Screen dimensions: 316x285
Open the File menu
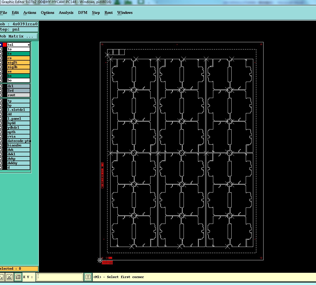point(4,12)
